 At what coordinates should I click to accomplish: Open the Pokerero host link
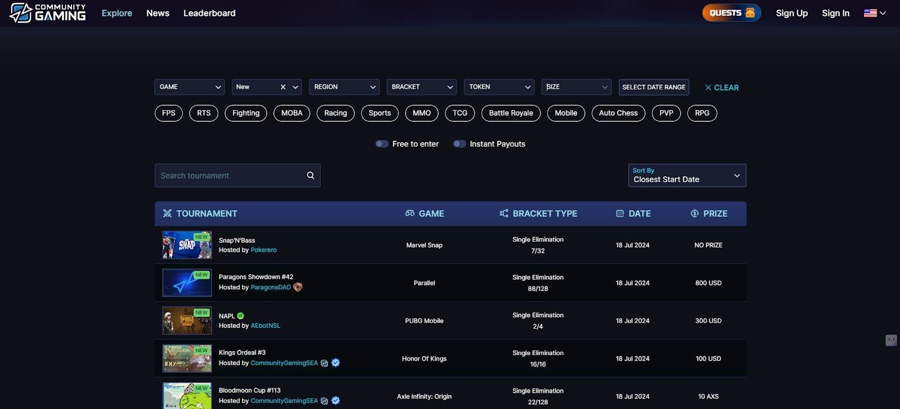coord(264,250)
